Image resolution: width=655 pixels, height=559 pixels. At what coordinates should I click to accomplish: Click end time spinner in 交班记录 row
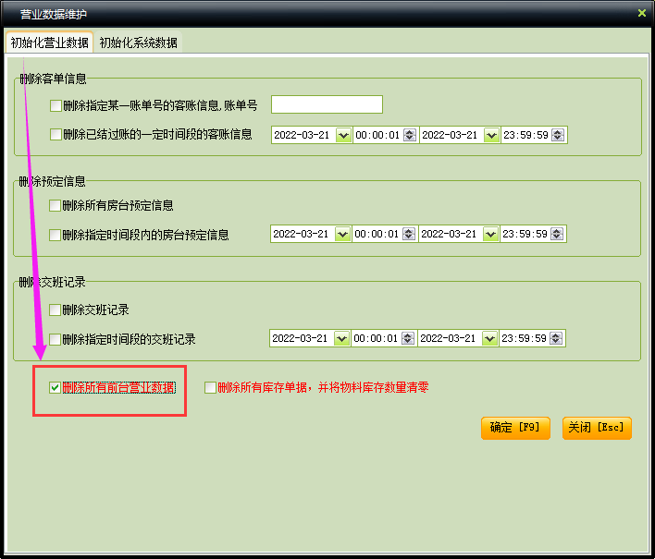pos(558,339)
